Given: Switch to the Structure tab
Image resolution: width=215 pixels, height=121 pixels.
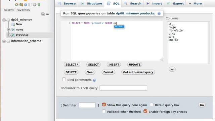Looking at the screenshot, I should [x=91, y=3].
